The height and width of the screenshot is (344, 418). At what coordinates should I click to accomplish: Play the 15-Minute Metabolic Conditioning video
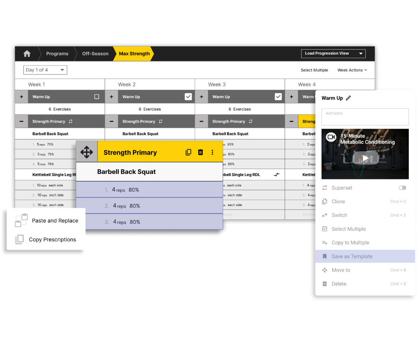pyautogui.click(x=365, y=158)
